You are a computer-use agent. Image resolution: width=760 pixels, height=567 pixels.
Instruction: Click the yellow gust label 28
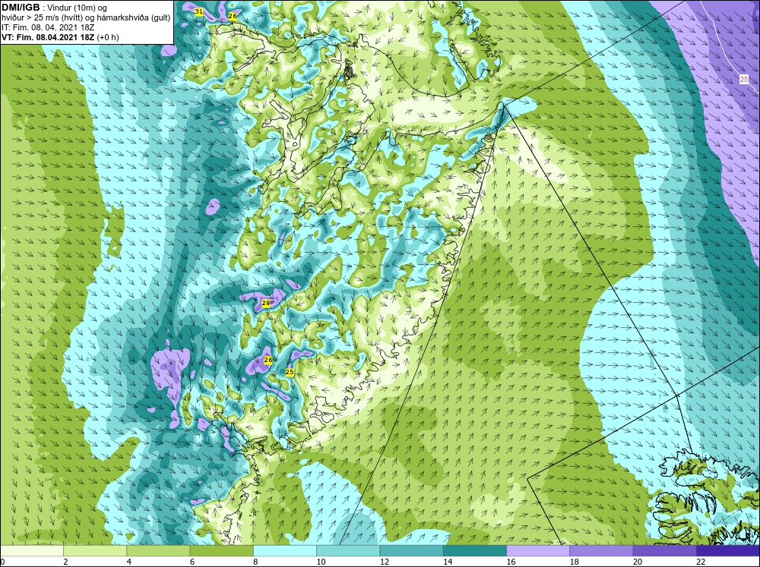265,303
